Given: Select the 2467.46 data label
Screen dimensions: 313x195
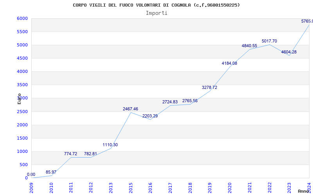Looking at the screenshot, I should 130,109.
